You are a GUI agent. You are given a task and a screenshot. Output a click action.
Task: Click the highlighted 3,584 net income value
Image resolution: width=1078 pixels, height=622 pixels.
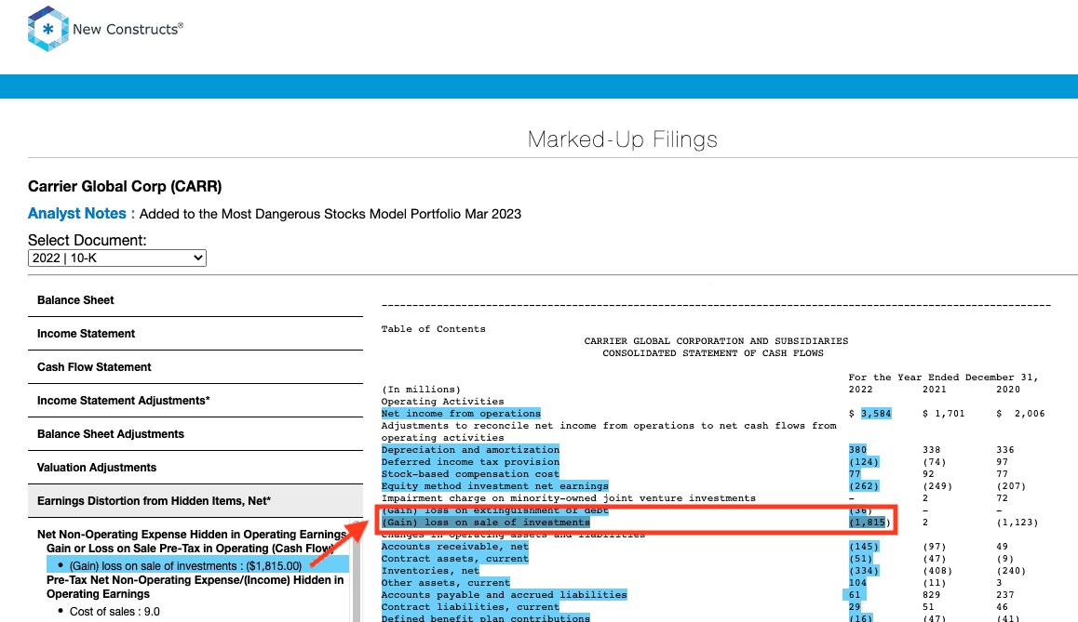pos(876,414)
